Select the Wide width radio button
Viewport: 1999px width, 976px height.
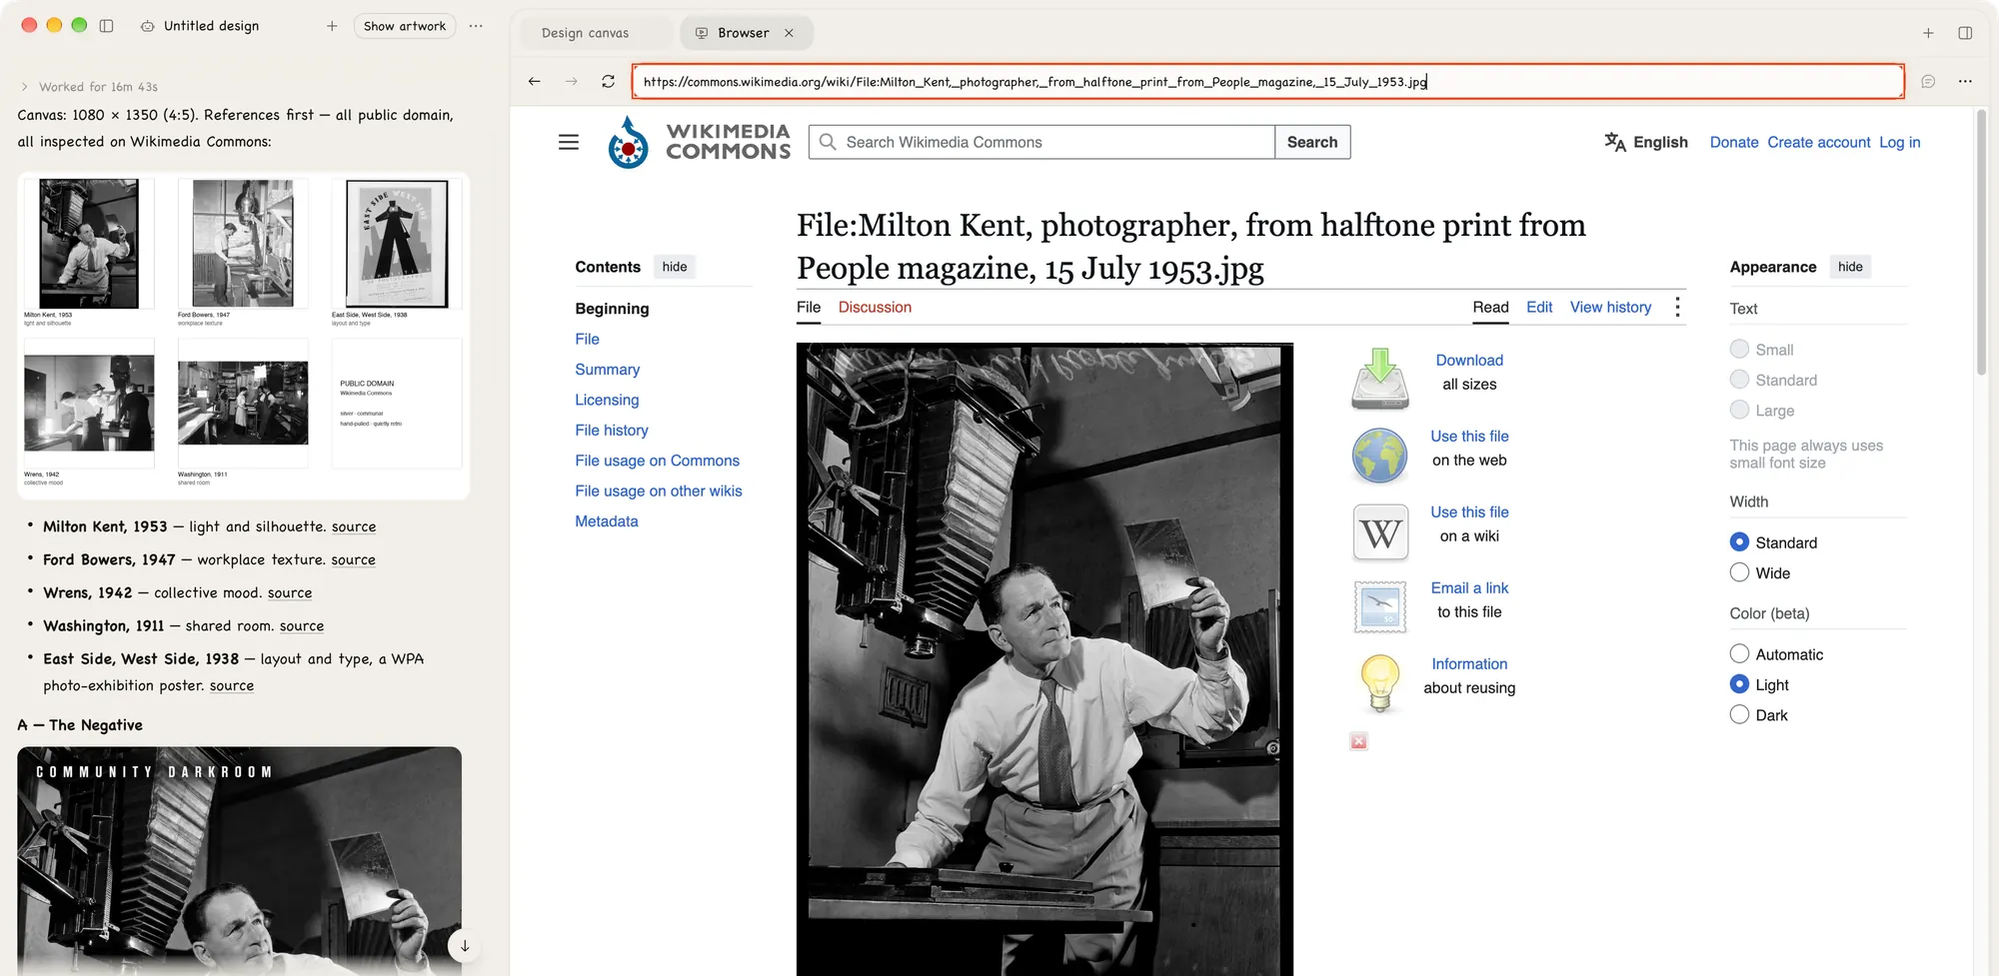click(1739, 572)
